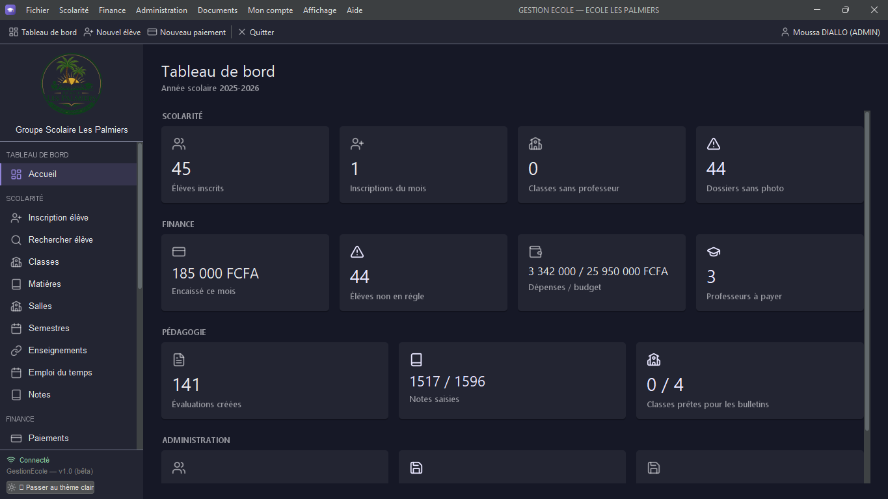Open the Finance menu in menu bar
Viewport: 888px width, 499px height.
(x=113, y=10)
